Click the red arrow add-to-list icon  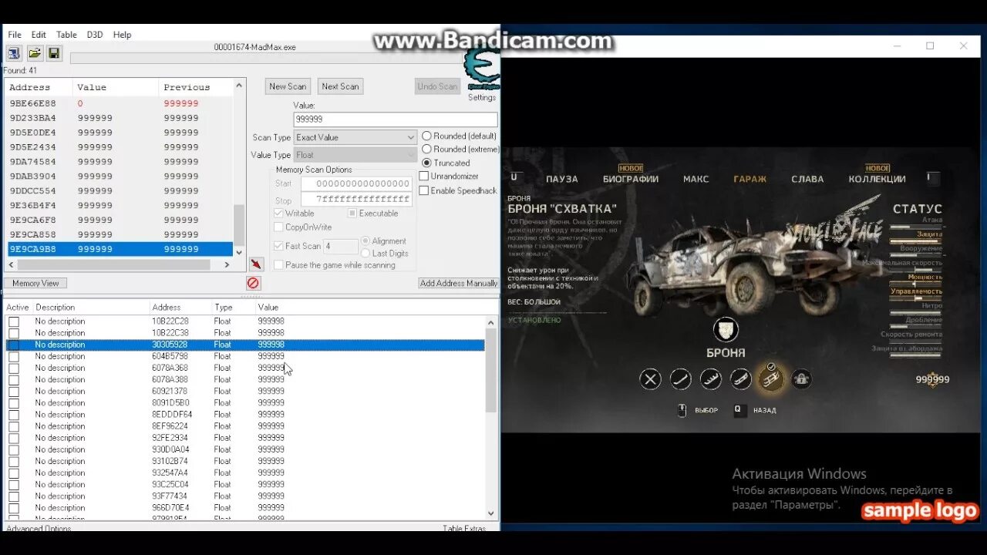pos(257,264)
